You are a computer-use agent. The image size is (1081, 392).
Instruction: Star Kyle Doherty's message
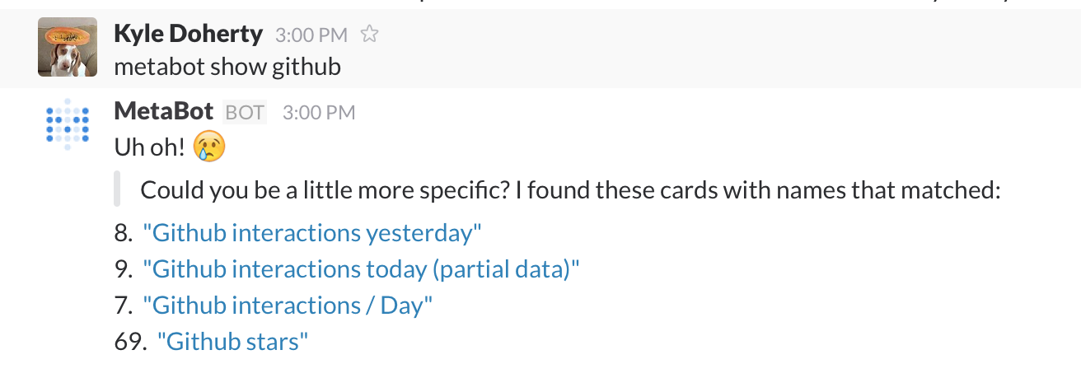click(x=371, y=35)
